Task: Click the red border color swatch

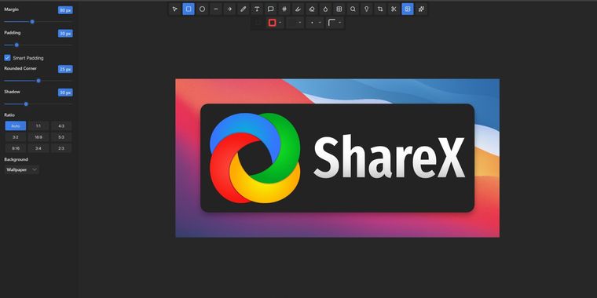Action: pyautogui.click(x=273, y=23)
